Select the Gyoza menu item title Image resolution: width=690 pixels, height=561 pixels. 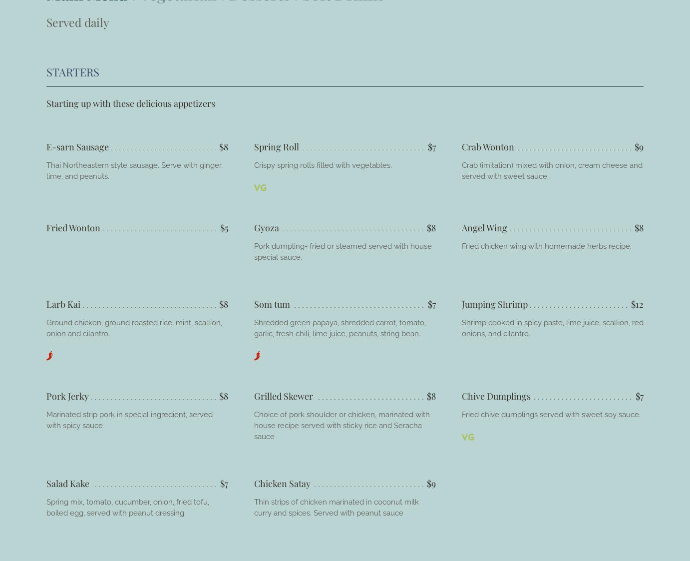(267, 228)
